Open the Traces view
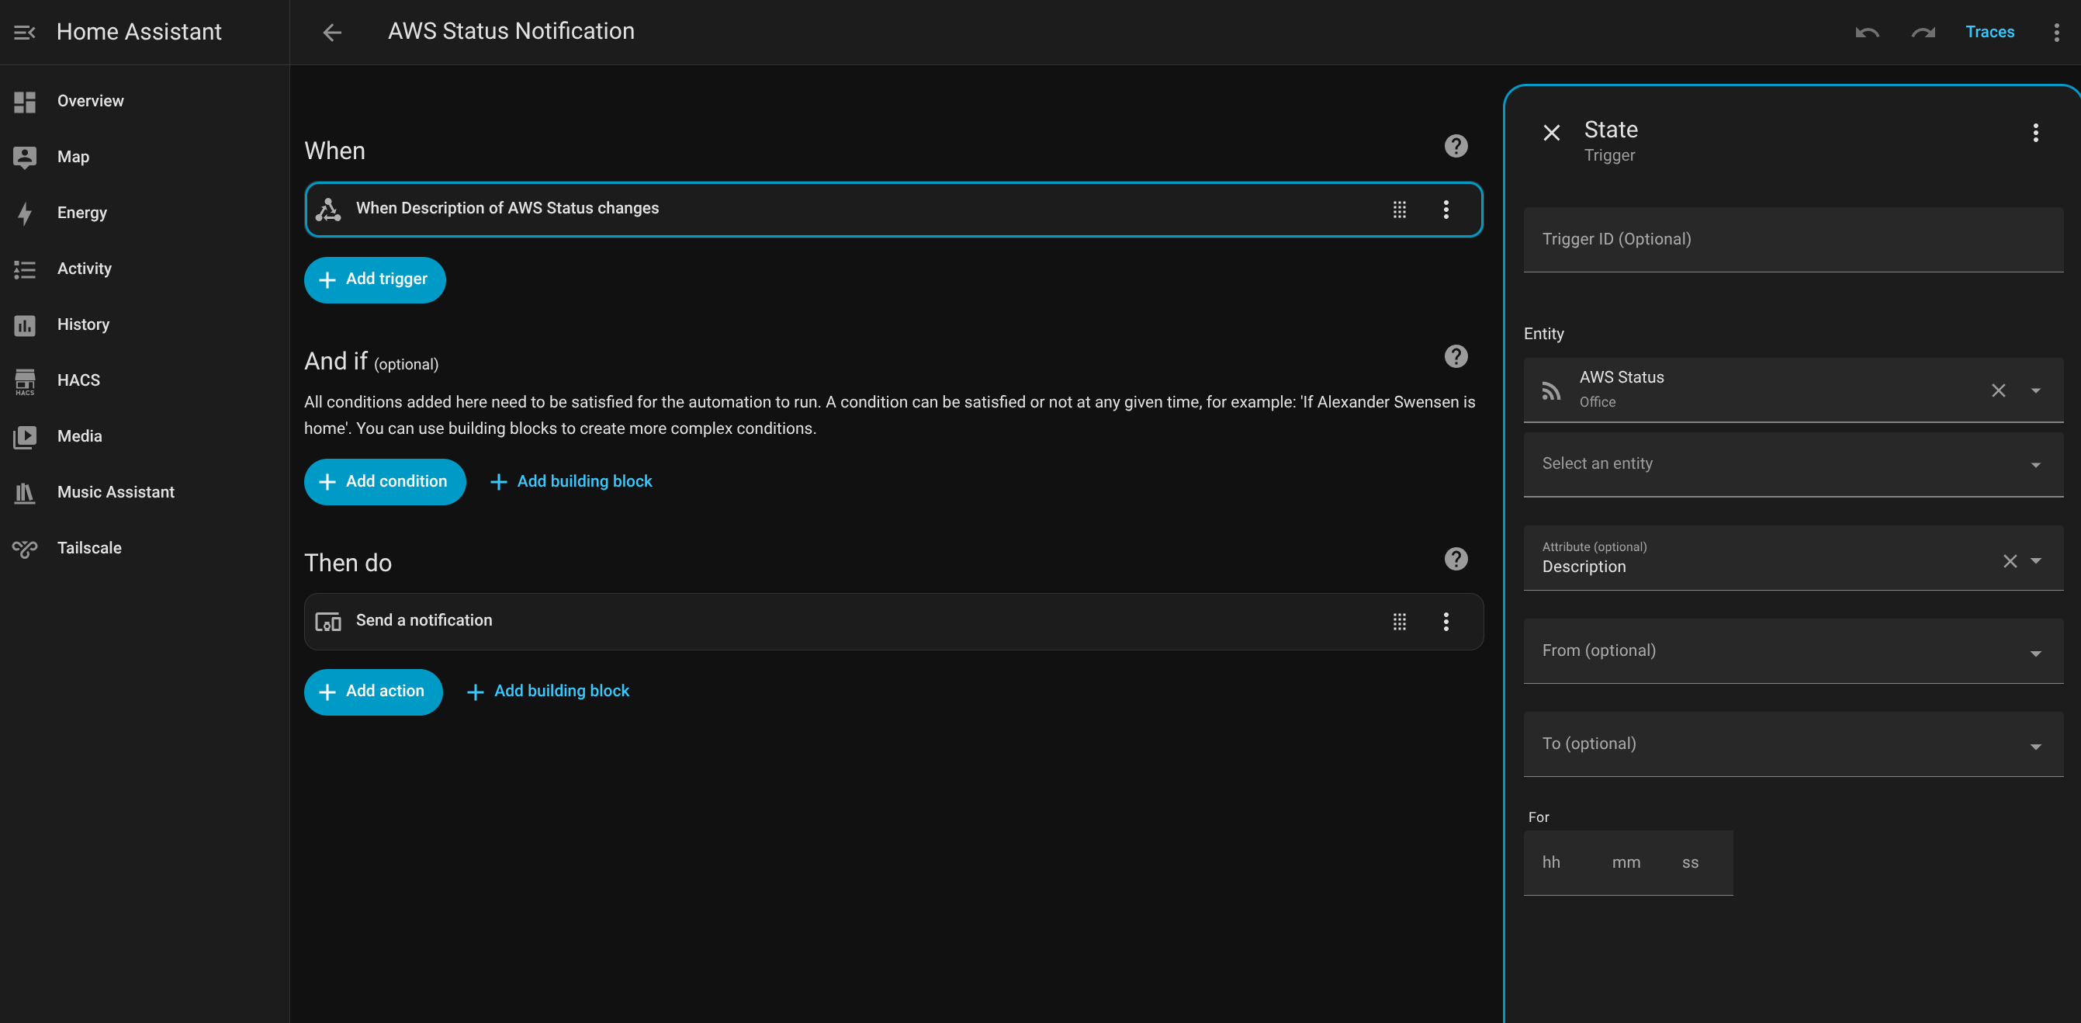The width and height of the screenshot is (2081, 1023). coord(1989,33)
